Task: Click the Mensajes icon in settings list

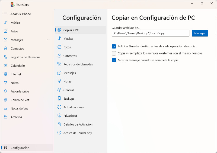Action: coord(59,73)
